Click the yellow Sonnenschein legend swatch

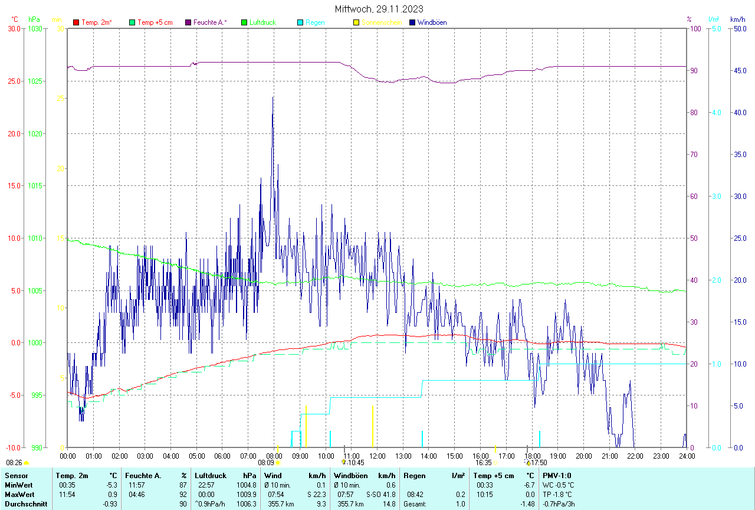pos(356,22)
